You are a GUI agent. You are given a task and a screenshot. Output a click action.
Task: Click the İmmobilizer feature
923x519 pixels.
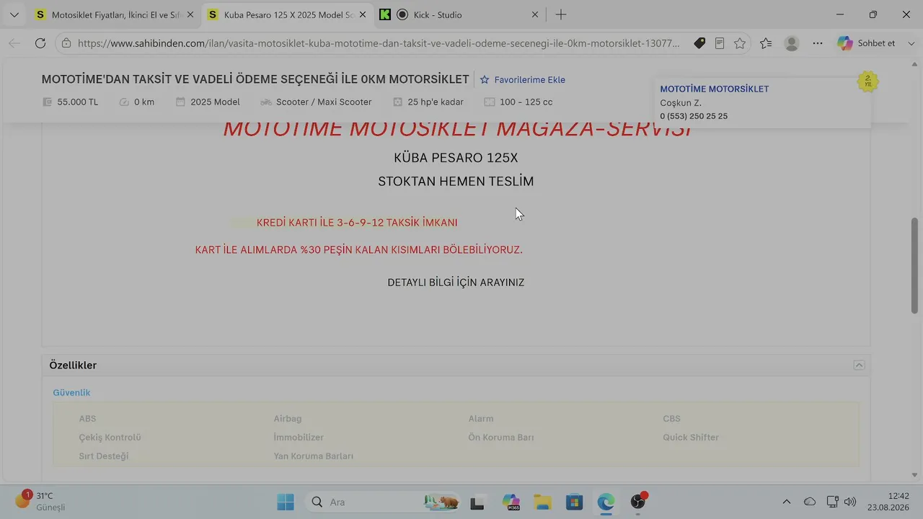coord(299,438)
